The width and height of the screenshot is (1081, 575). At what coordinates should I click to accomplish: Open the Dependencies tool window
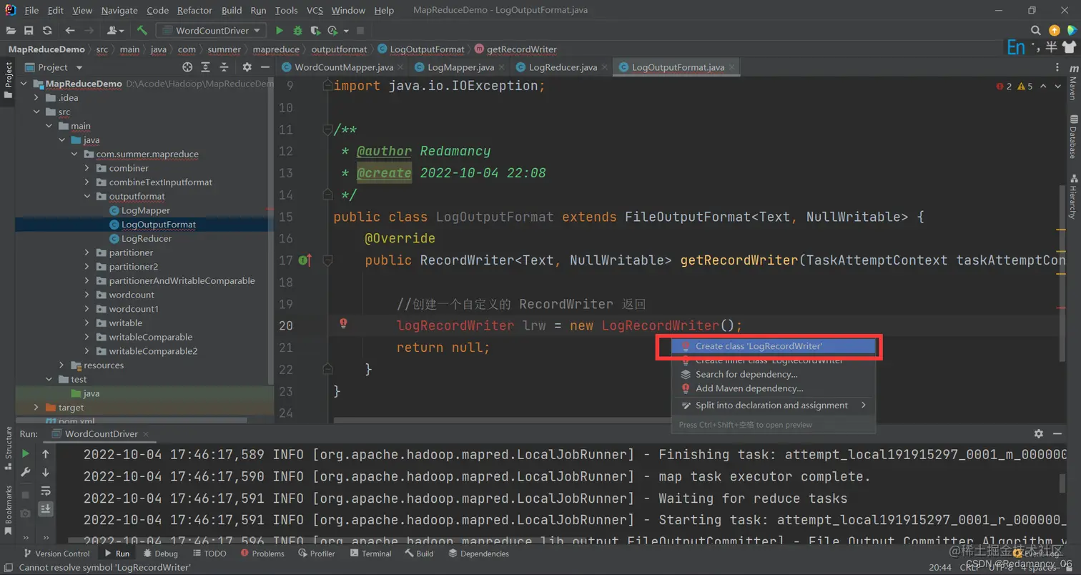click(x=478, y=554)
